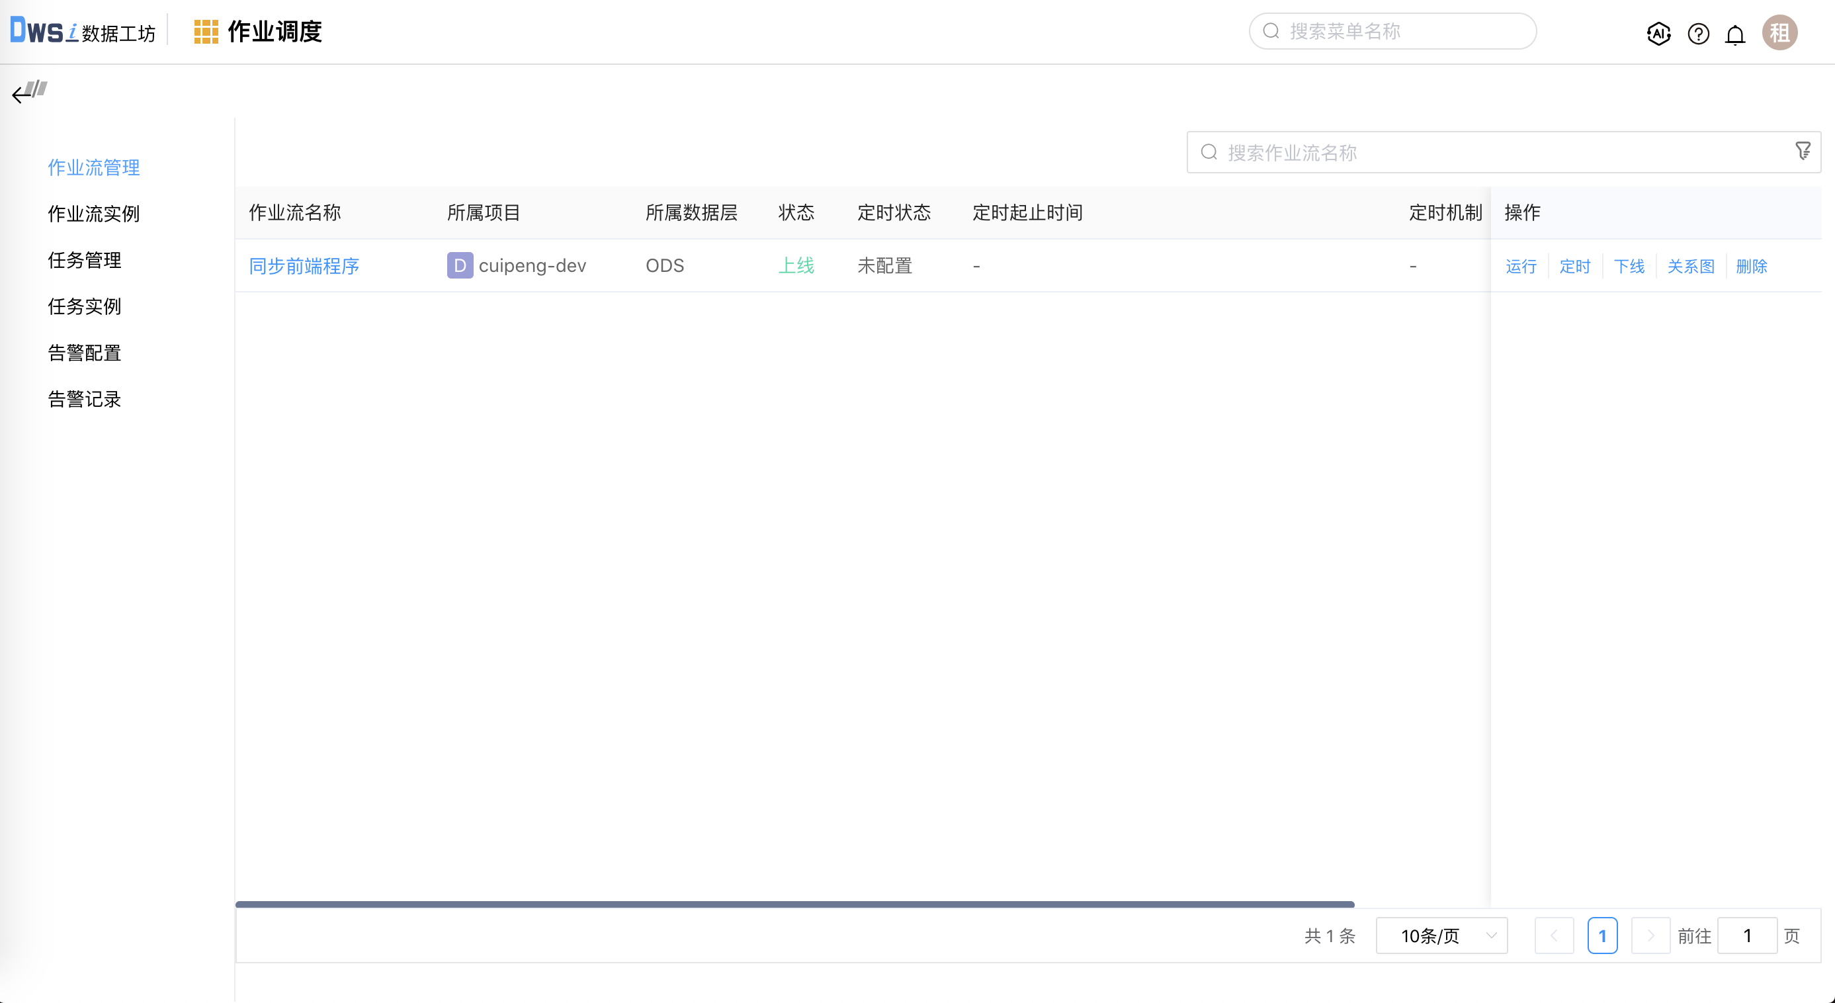The width and height of the screenshot is (1835, 1003).
Task: Run the 同步前端程序 workflow
Action: [1521, 266]
